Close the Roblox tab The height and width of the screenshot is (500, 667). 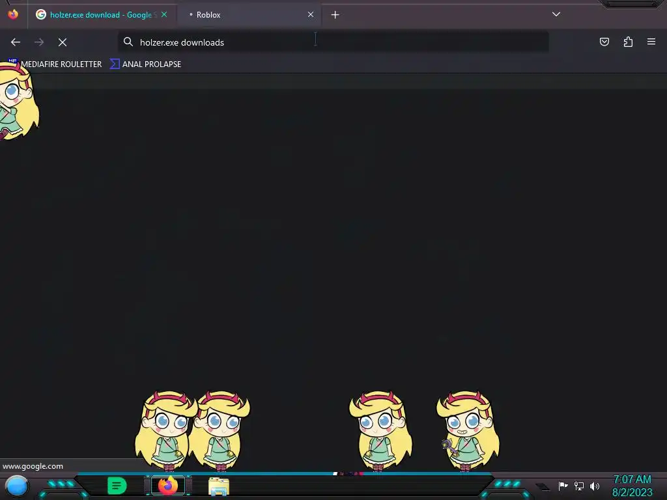(311, 14)
